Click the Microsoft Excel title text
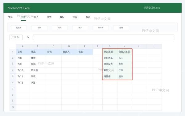185x116 pixels. [19, 8]
